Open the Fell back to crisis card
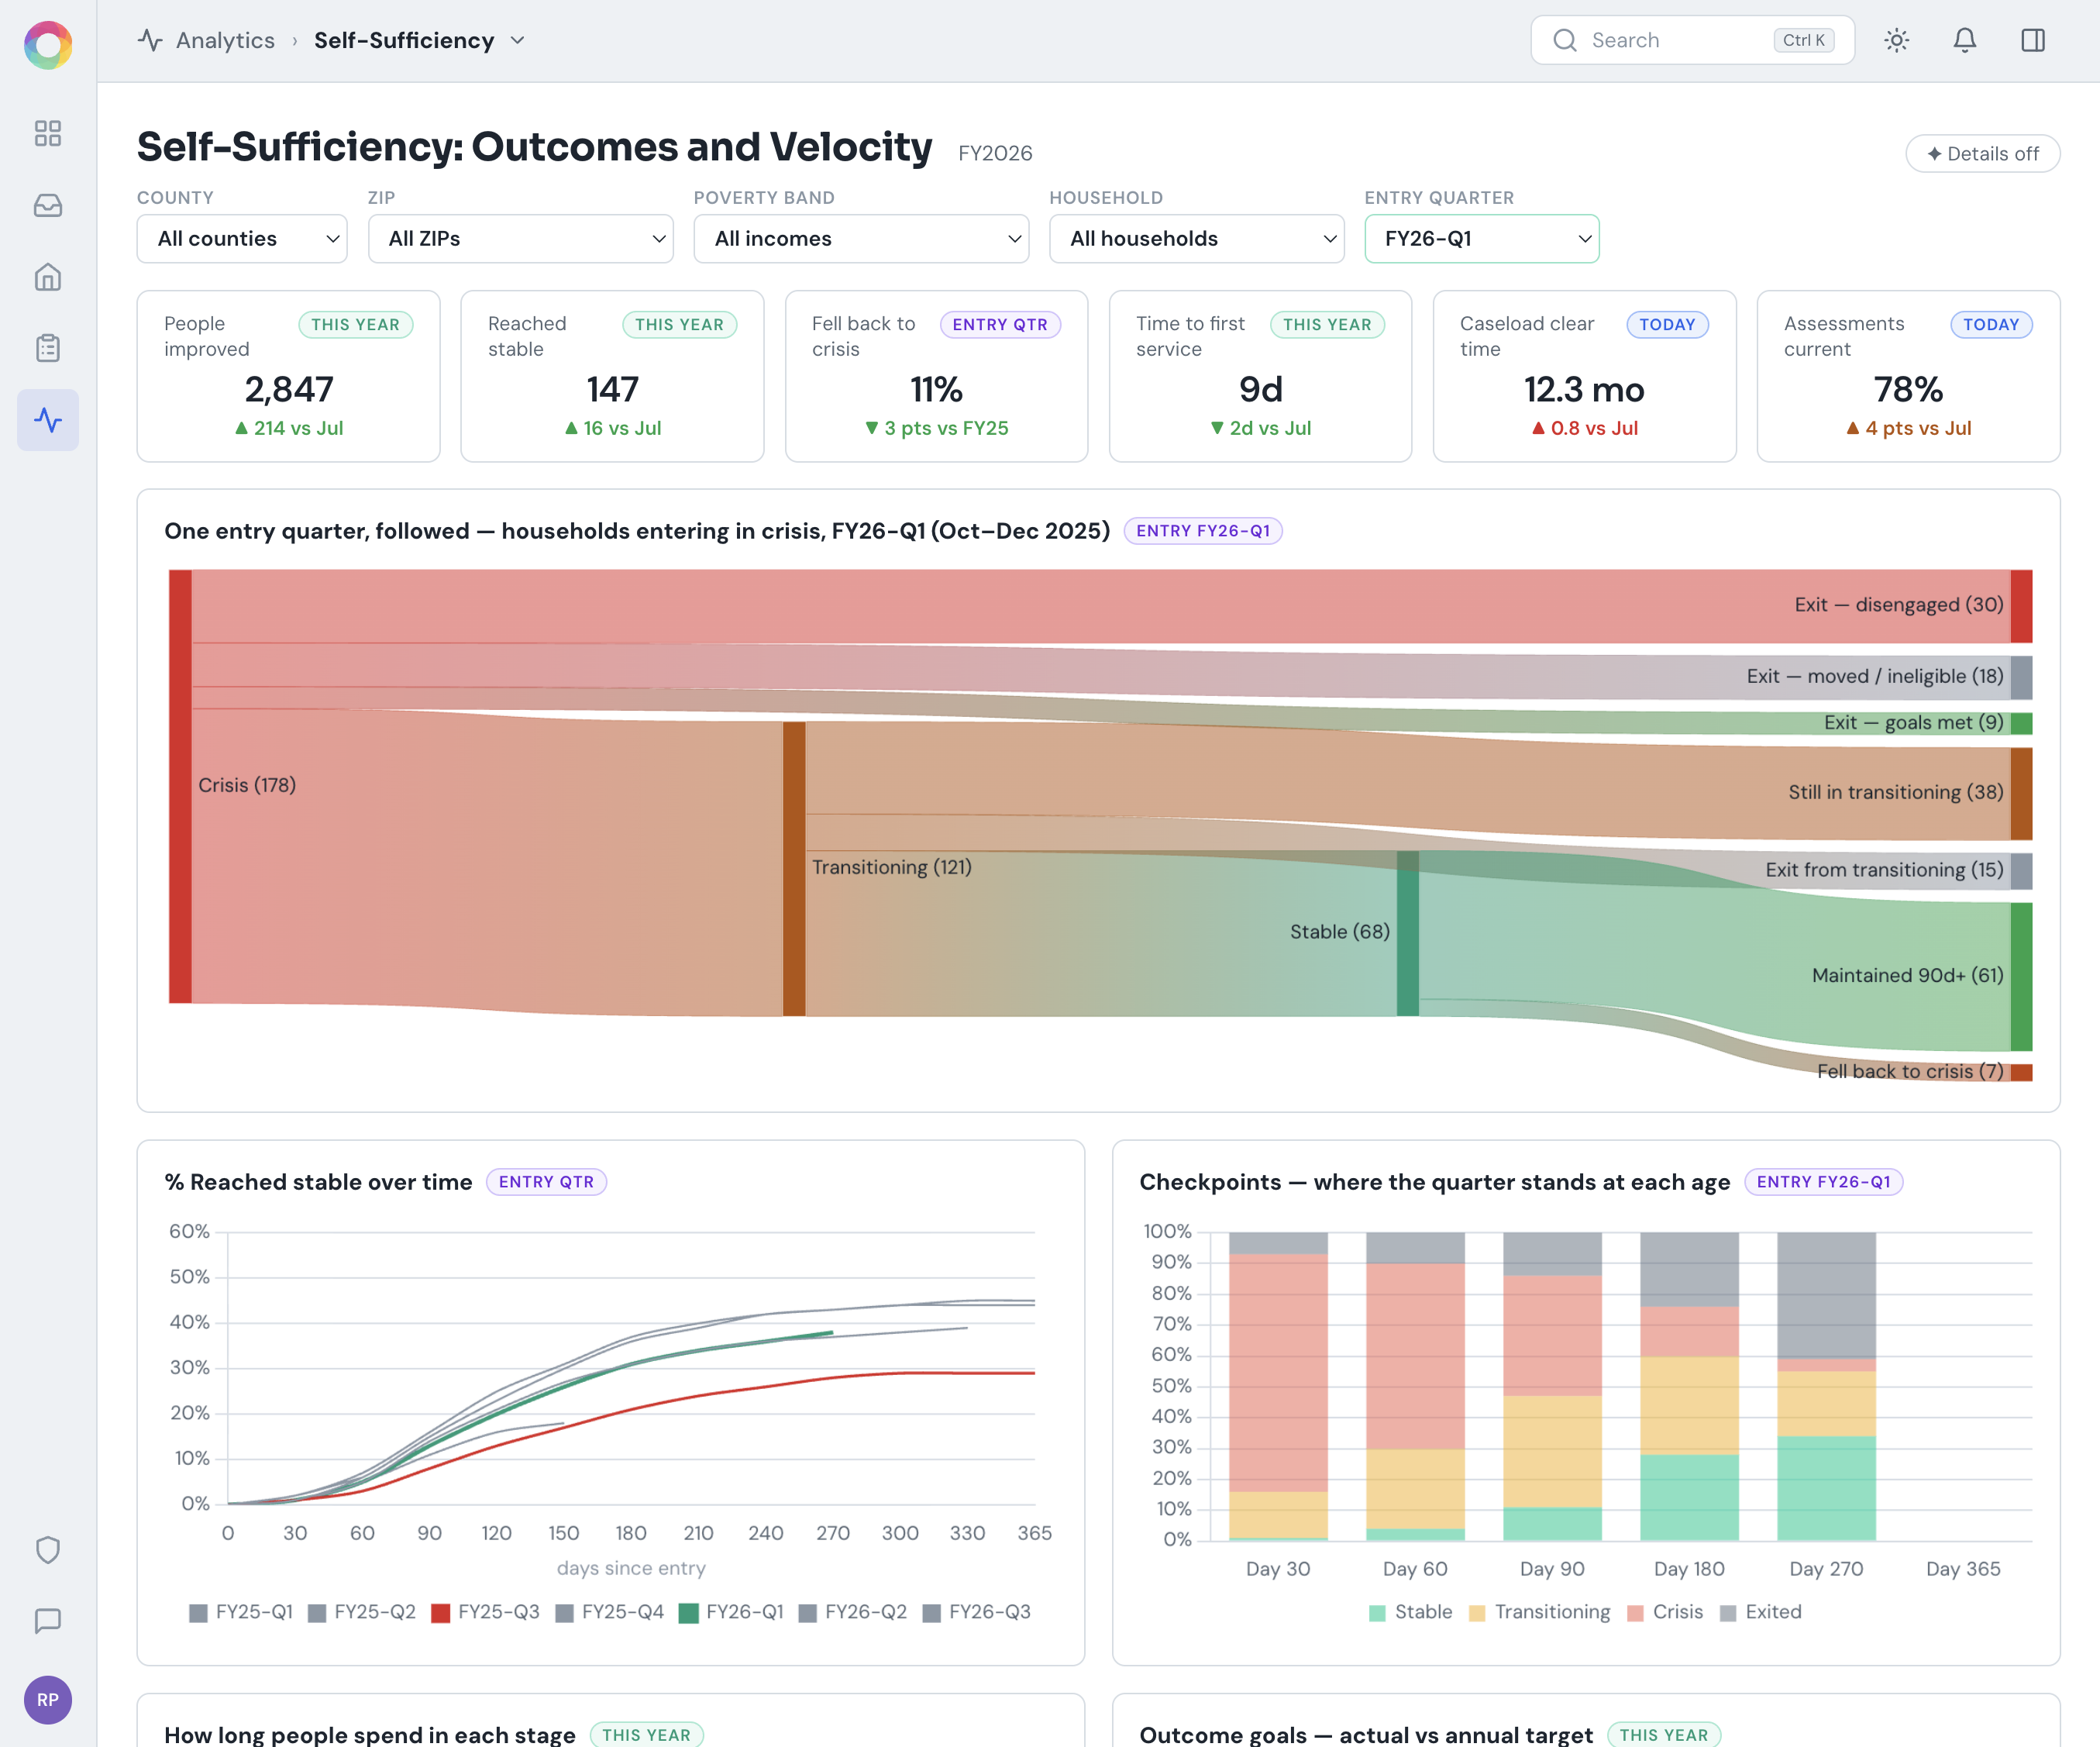2100x1747 pixels. (936, 376)
